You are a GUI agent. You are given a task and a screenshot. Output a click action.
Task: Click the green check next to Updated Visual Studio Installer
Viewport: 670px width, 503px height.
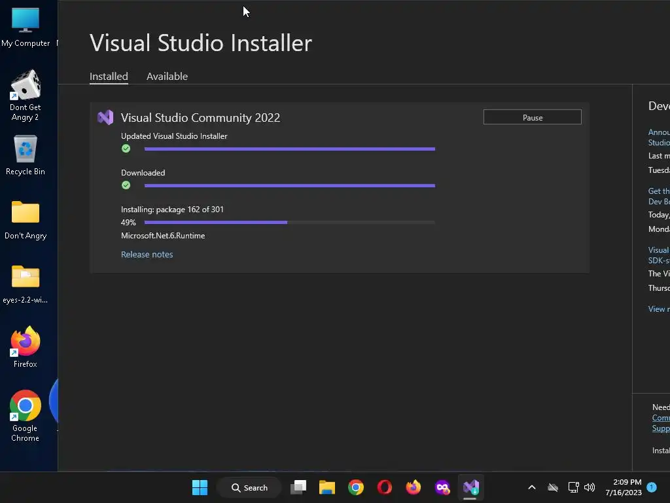coord(126,149)
